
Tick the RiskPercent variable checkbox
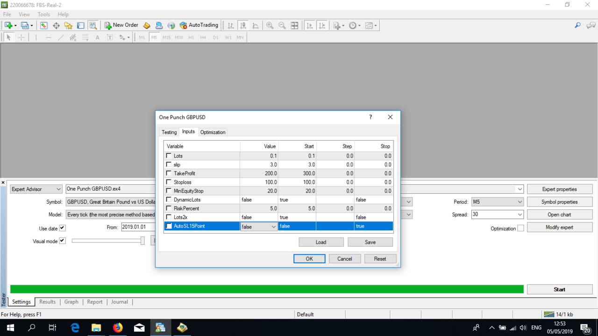pyautogui.click(x=169, y=208)
